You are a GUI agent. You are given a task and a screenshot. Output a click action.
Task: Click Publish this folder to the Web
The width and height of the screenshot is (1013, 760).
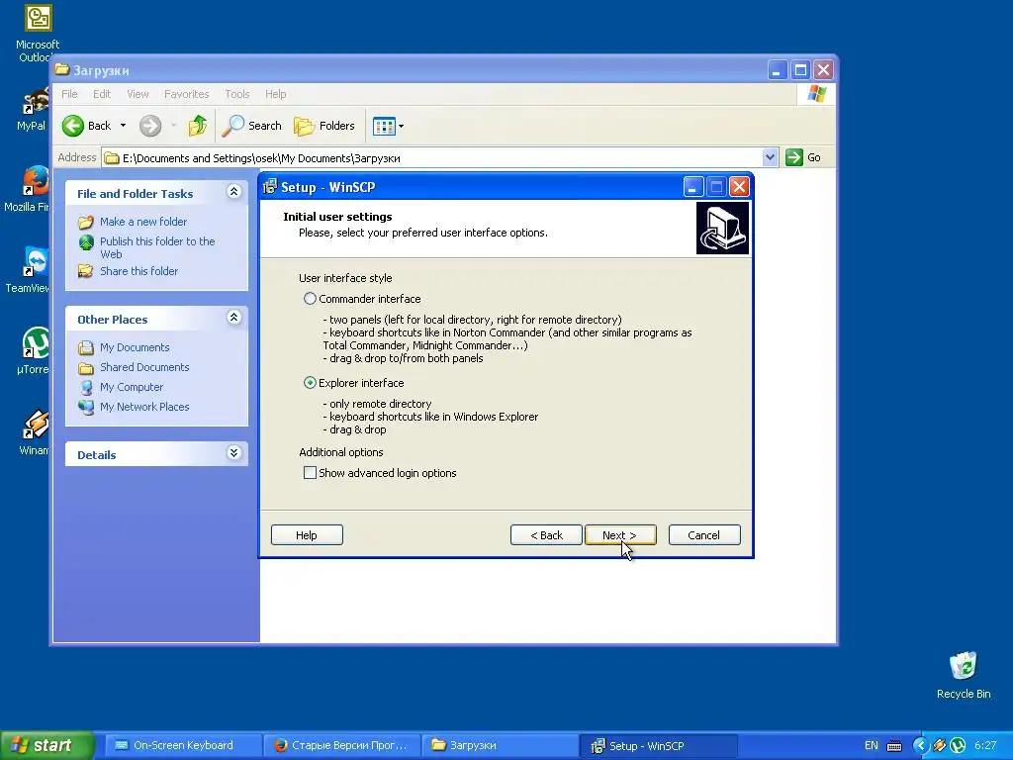tap(157, 247)
